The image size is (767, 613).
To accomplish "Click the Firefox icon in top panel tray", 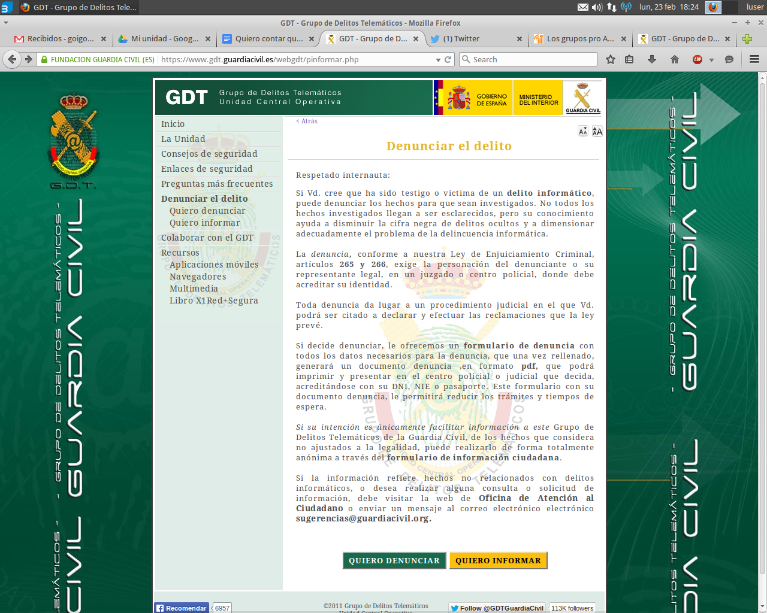I will point(713,7).
